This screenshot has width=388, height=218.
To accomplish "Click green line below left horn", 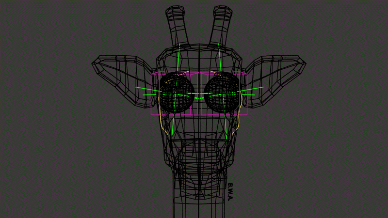I will point(178,58).
